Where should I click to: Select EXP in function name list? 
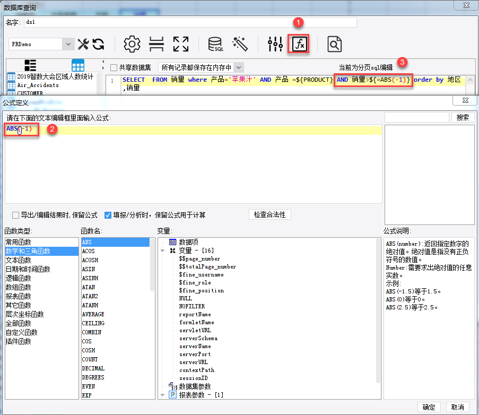tap(116, 395)
